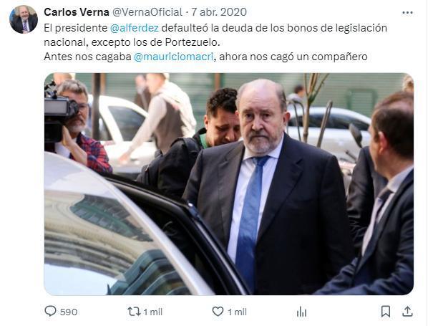Image resolution: width=443 pixels, height=326 pixels.
Task: Open the Carlos Verna display name
Action: [x=77, y=12]
